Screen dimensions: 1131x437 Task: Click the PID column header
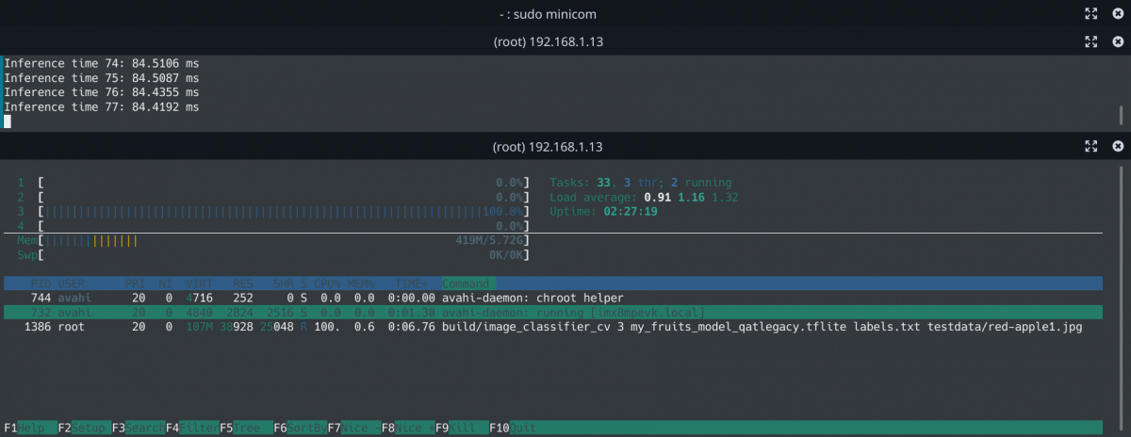point(40,283)
